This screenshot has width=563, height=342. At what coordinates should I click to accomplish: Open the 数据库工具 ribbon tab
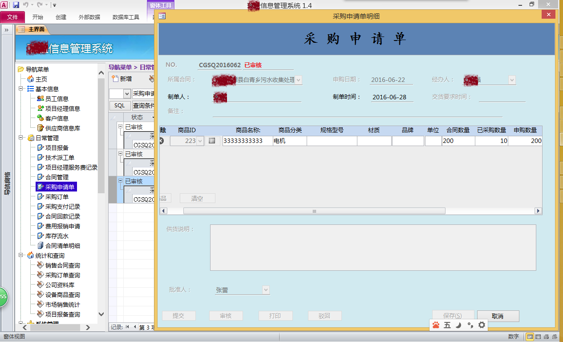click(x=126, y=17)
